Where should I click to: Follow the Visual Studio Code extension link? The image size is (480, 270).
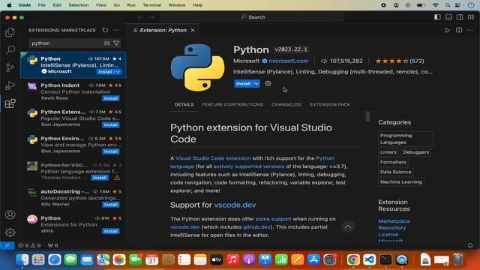point(213,158)
